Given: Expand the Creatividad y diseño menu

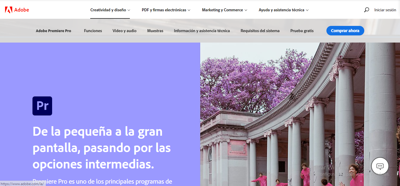Looking at the screenshot, I should tap(110, 10).
